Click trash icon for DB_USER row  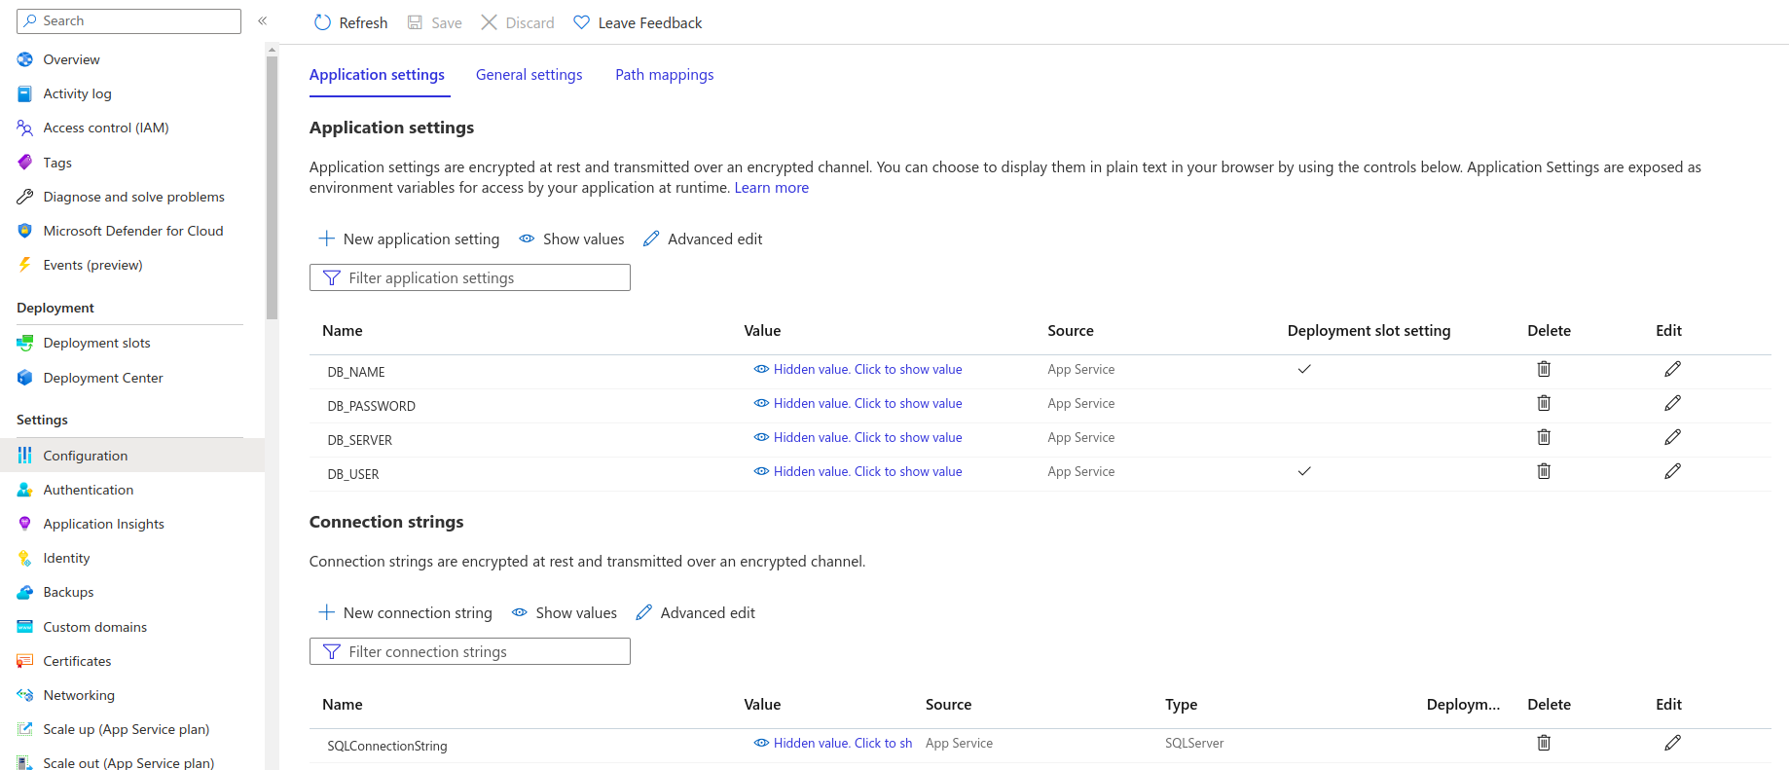click(1544, 471)
